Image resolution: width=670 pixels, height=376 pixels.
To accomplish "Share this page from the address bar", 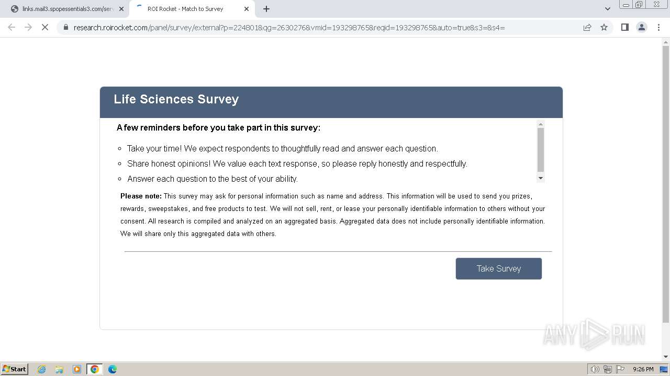I will 587,27.
